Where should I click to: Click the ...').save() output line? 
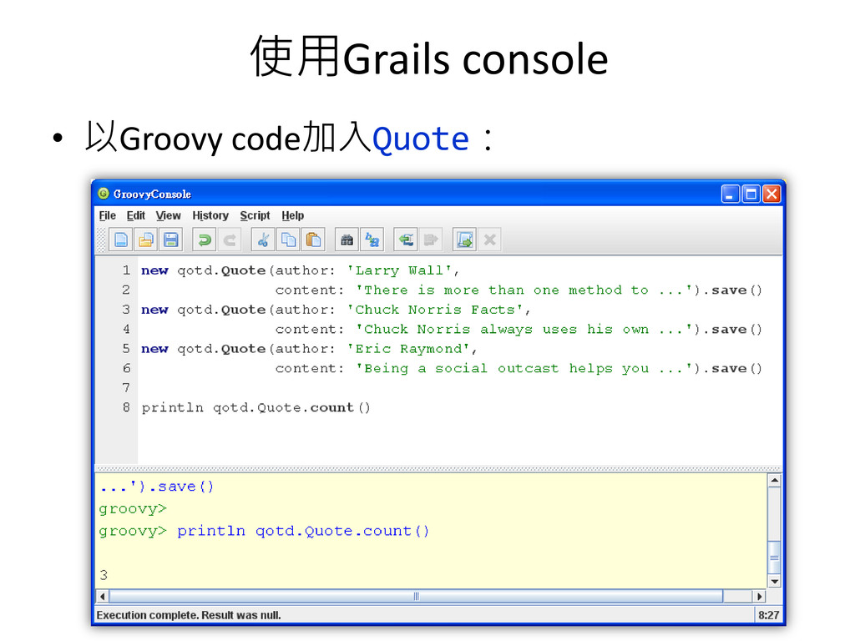pyautogui.click(x=156, y=487)
